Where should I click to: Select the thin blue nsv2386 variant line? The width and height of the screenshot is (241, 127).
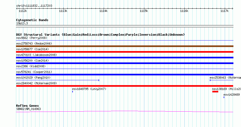coord(125,69)
